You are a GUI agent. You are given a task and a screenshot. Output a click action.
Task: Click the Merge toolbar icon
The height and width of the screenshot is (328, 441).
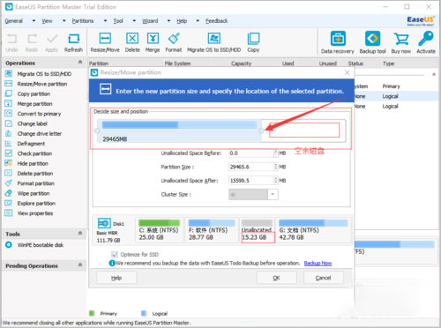153,39
